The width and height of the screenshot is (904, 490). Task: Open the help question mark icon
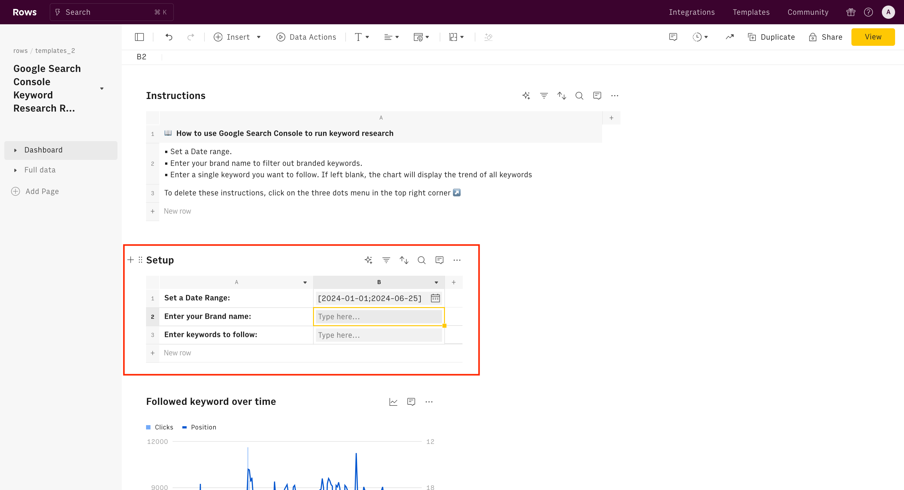[x=868, y=12]
